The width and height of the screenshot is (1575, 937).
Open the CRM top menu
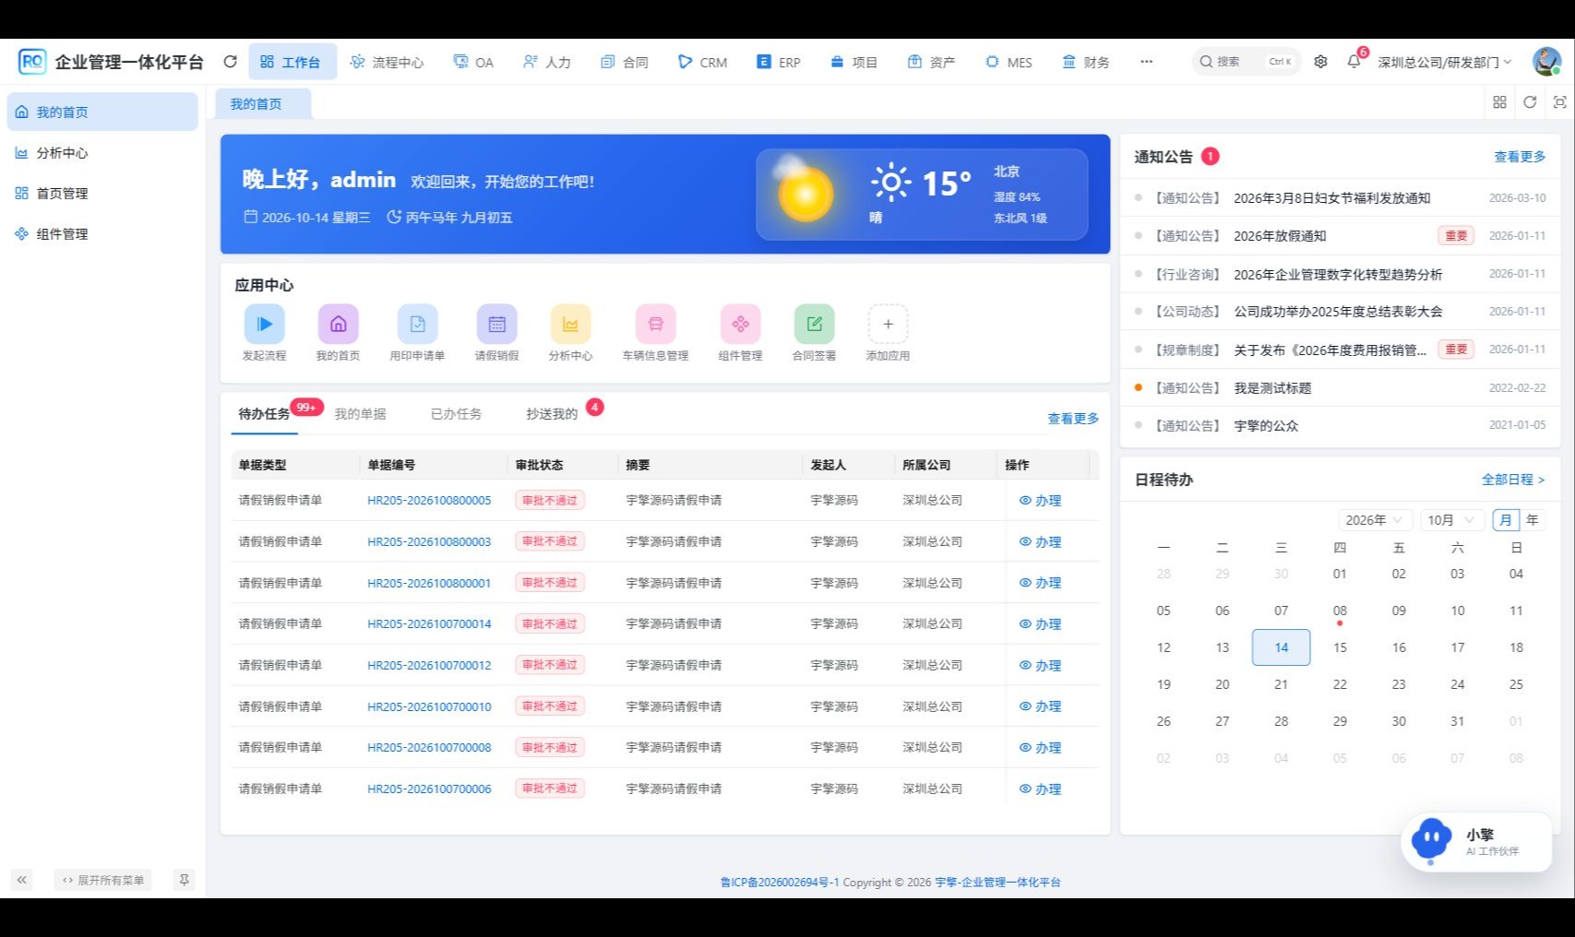point(702,62)
